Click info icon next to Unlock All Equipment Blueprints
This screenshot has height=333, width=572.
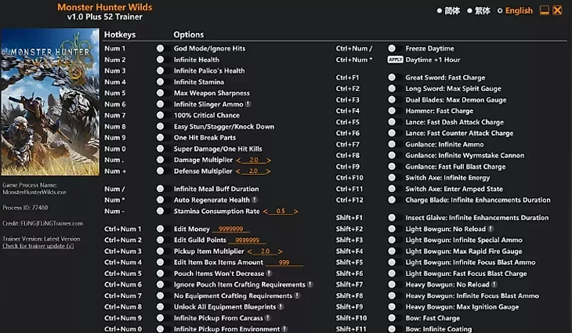tap(278, 307)
